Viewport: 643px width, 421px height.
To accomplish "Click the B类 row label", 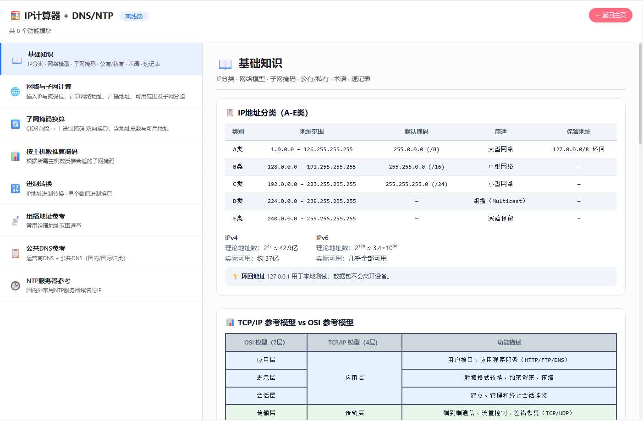I will pyautogui.click(x=238, y=167).
